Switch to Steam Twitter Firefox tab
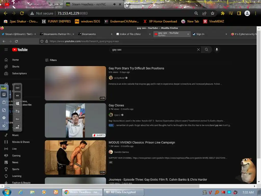This screenshot has height=196, width=261. (19, 34)
